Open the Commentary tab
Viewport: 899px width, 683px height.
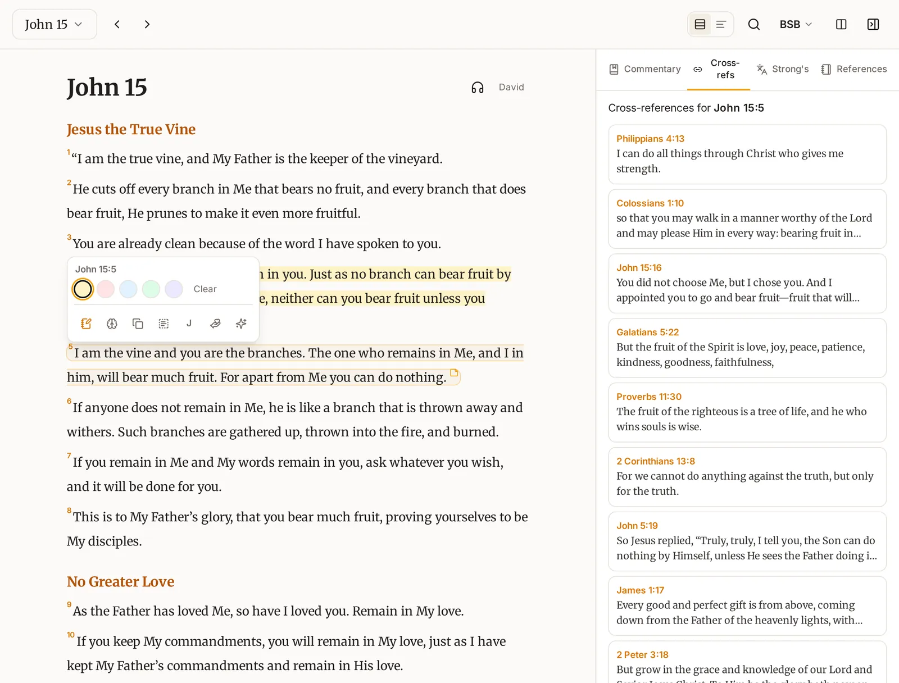[x=645, y=69]
